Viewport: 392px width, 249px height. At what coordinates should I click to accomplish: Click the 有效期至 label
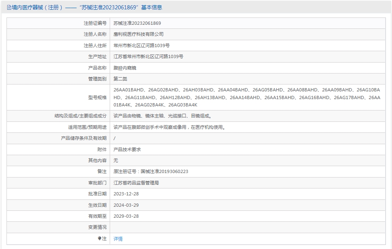click(x=97, y=216)
